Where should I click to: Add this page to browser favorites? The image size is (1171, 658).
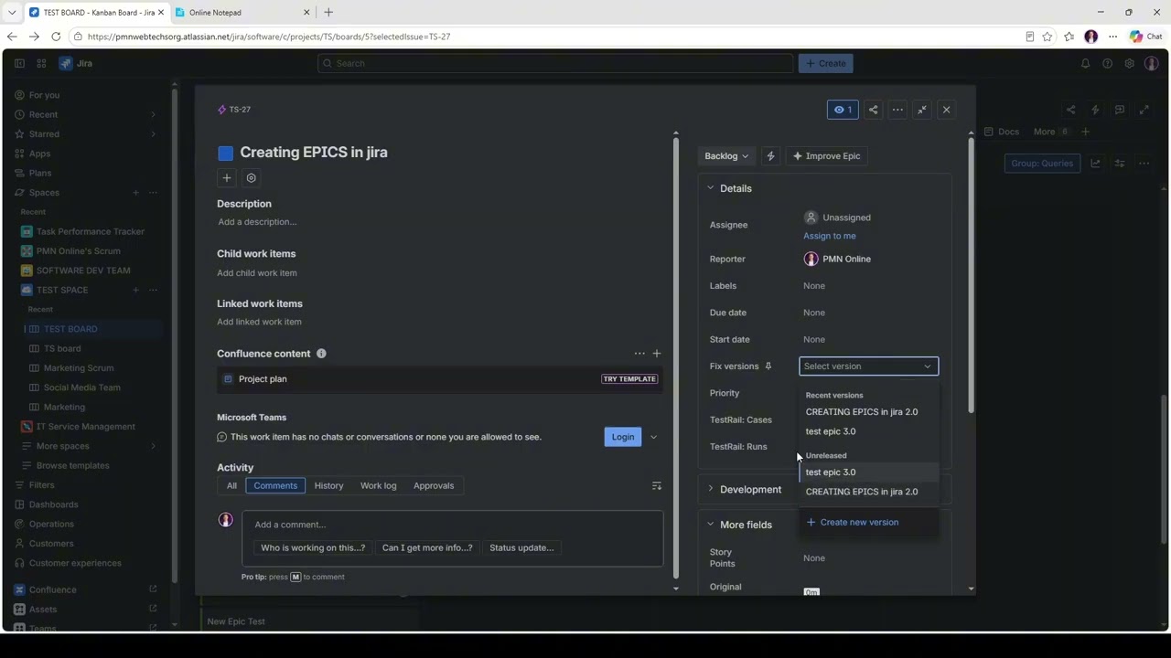pos(1047,37)
